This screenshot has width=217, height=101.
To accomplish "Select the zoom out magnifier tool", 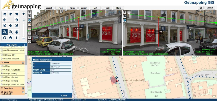I will 11,32.
